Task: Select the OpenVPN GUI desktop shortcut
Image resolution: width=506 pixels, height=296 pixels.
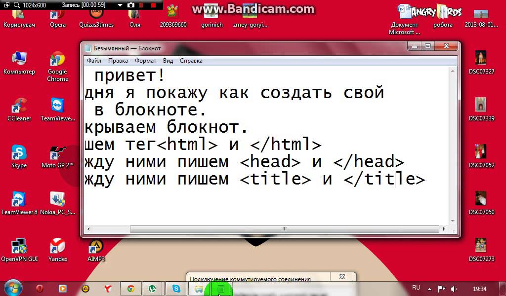Action: click(x=19, y=250)
